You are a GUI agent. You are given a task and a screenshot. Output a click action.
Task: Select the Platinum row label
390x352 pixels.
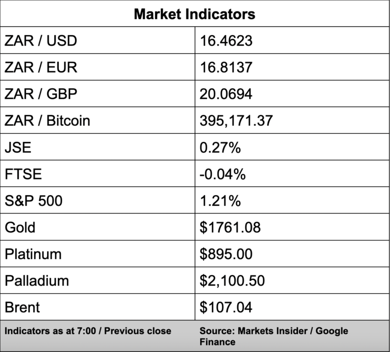point(33,254)
